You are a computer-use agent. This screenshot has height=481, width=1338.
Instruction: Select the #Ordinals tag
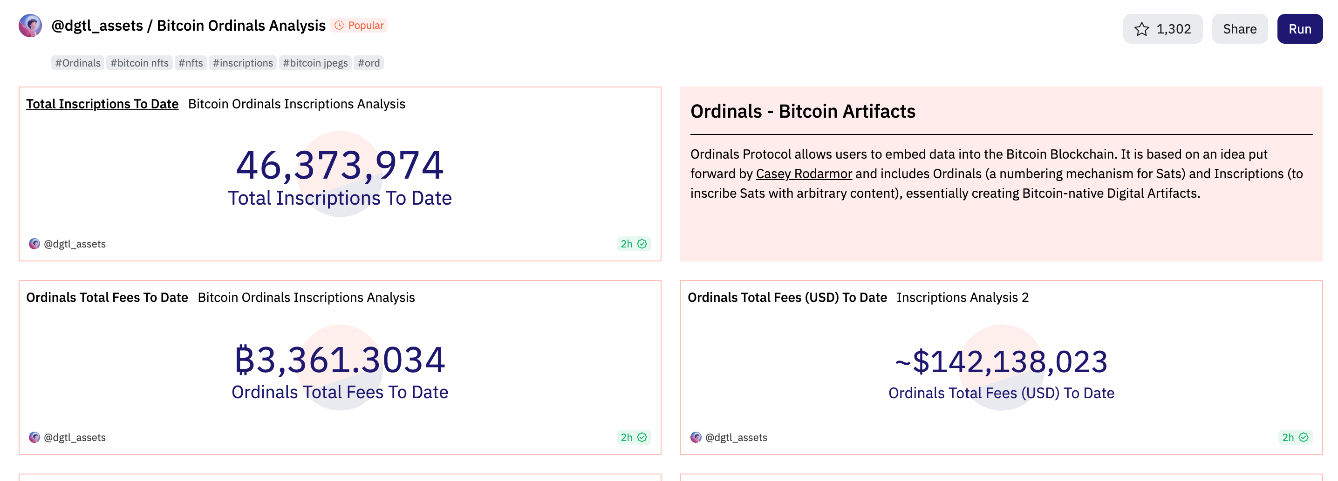(x=78, y=63)
